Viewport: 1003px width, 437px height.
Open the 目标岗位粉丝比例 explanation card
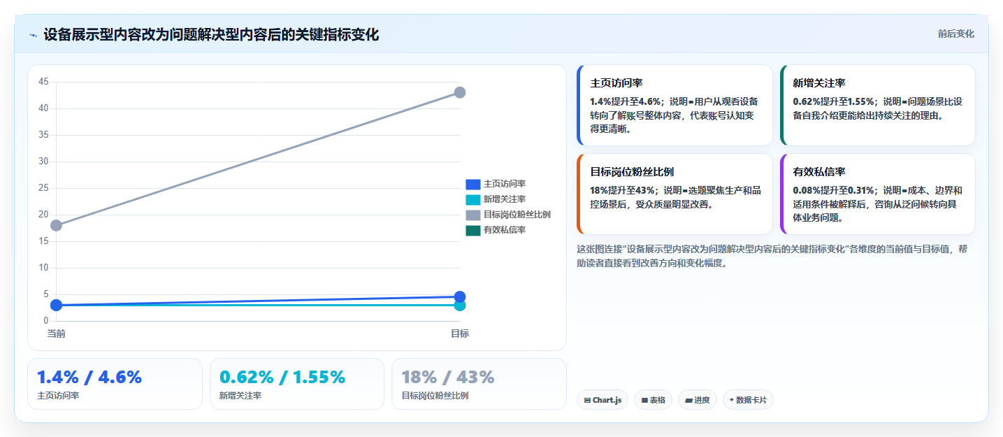[674, 194]
